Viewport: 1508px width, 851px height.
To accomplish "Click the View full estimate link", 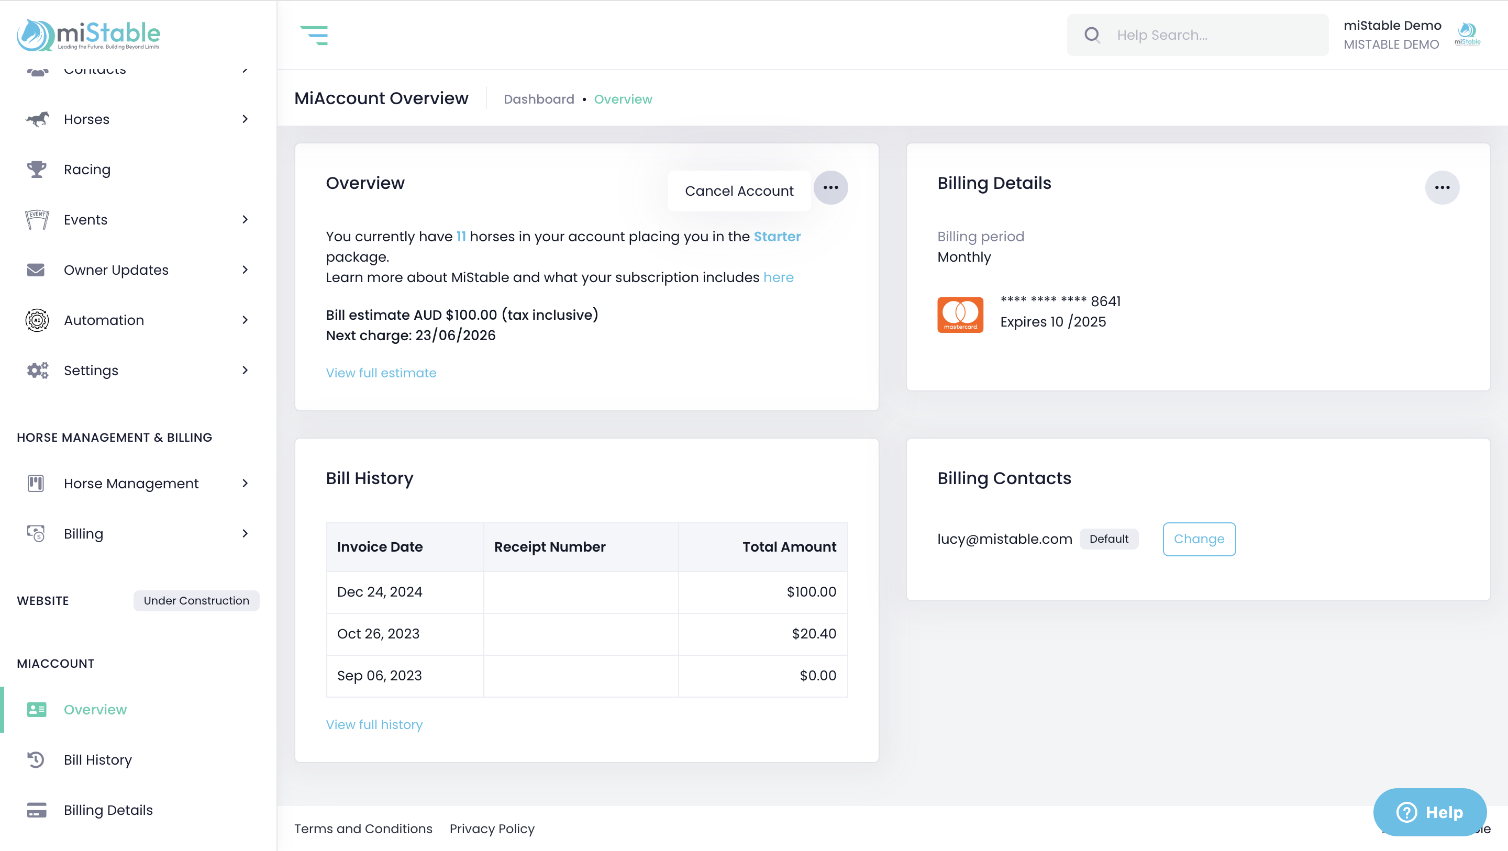I will pyautogui.click(x=381, y=373).
